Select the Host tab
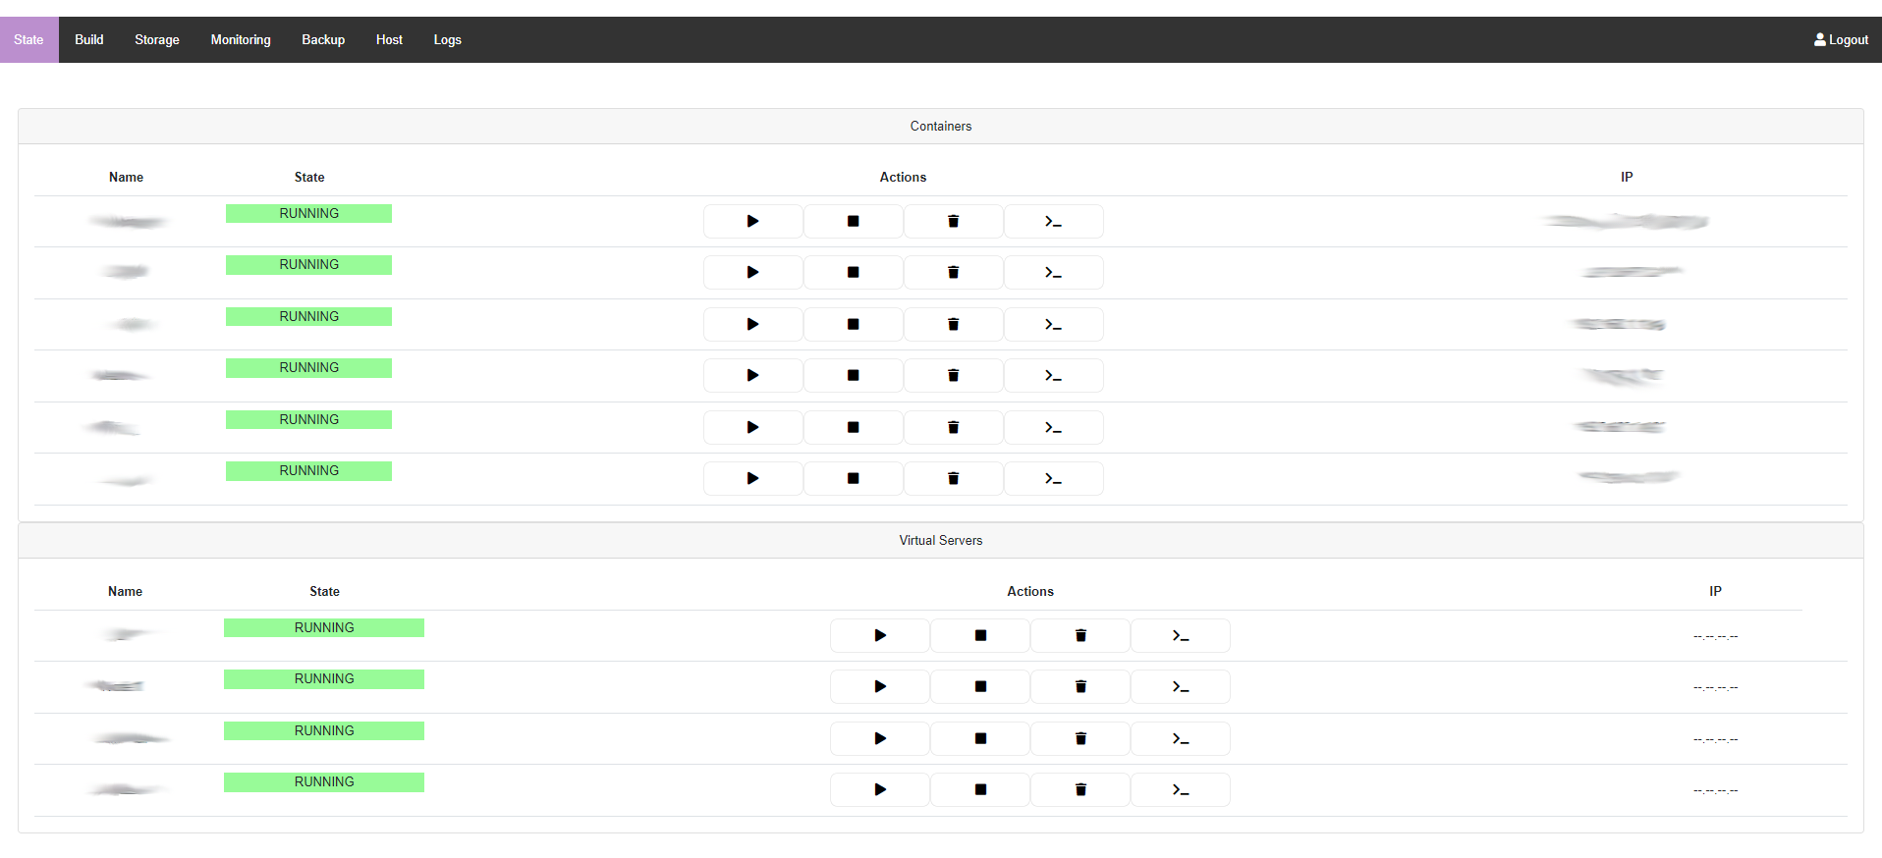 [x=389, y=39]
